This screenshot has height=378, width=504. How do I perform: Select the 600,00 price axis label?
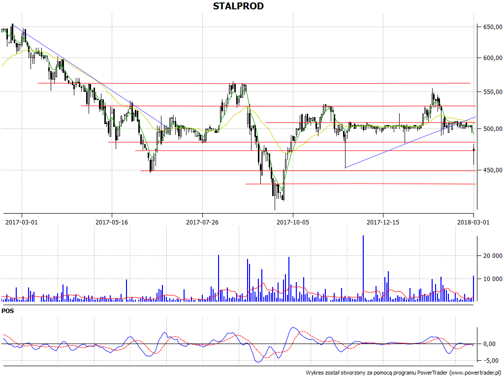492,58
